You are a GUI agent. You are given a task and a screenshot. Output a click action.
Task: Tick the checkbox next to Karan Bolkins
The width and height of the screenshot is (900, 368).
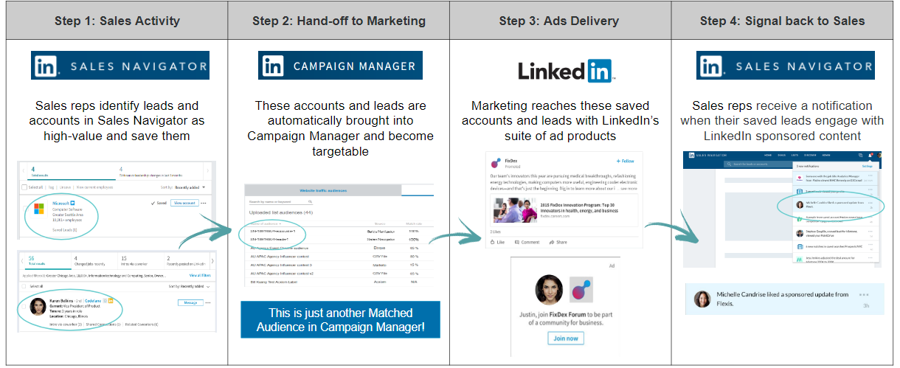pyautogui.click(x=22, y=305)
